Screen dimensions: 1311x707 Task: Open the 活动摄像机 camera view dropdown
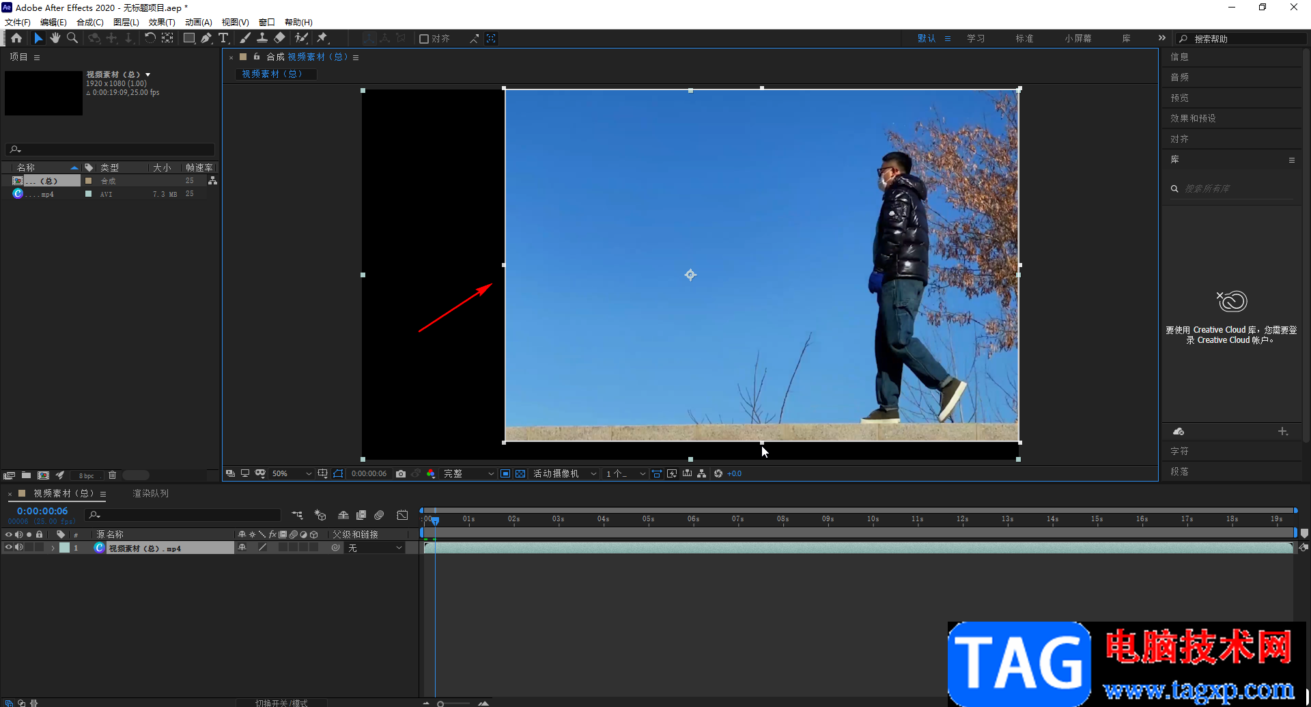(x=565, y=473)
